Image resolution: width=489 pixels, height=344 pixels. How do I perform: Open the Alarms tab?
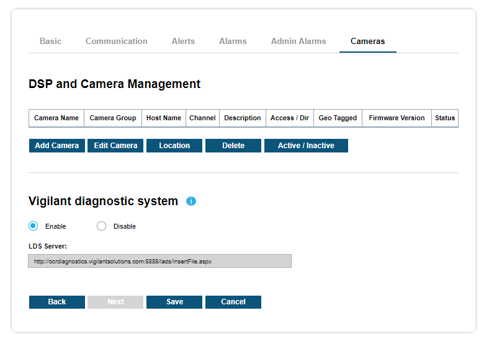click(233, 42)
